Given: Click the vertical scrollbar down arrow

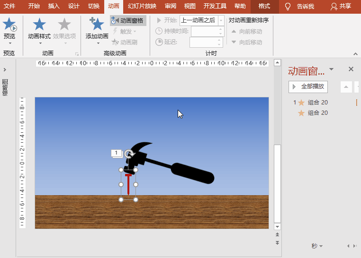Looking at the screenshot, I should [278, 227].
